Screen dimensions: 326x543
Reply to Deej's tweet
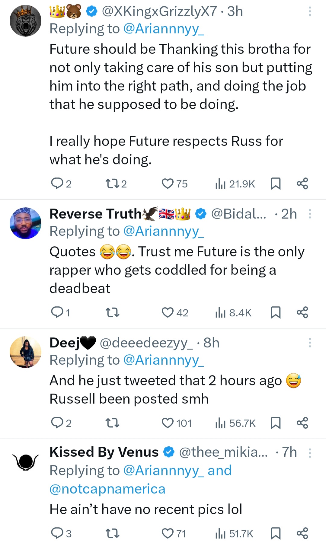click(56, 423)
